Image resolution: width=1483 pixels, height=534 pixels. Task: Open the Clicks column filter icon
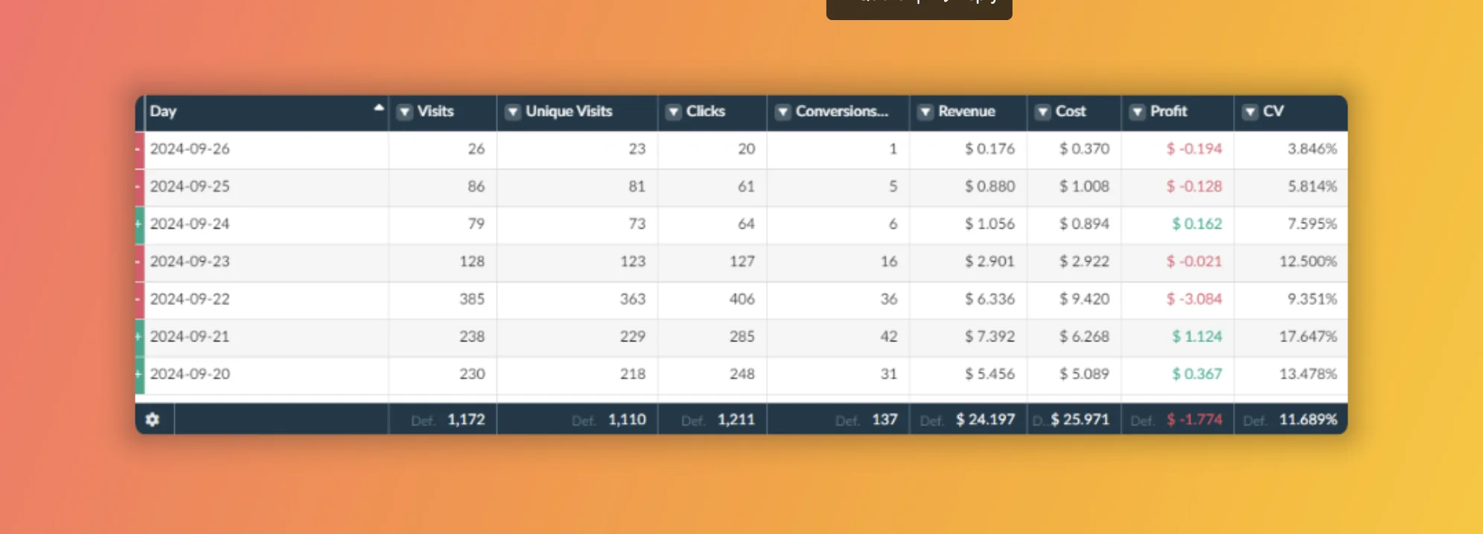pyautogui.click(x=673, y=112)
